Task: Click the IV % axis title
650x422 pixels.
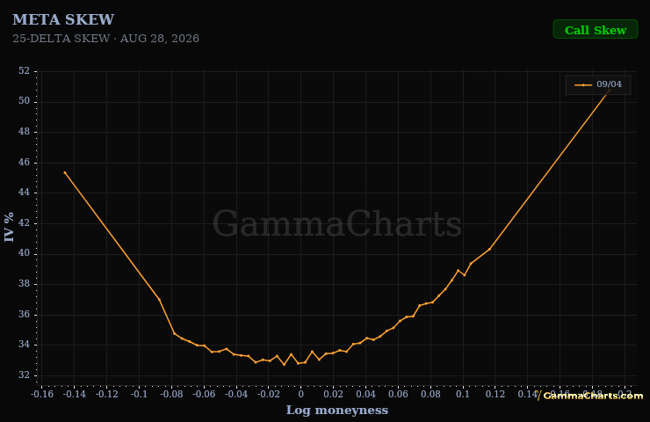Action: [x=9, y=227]
